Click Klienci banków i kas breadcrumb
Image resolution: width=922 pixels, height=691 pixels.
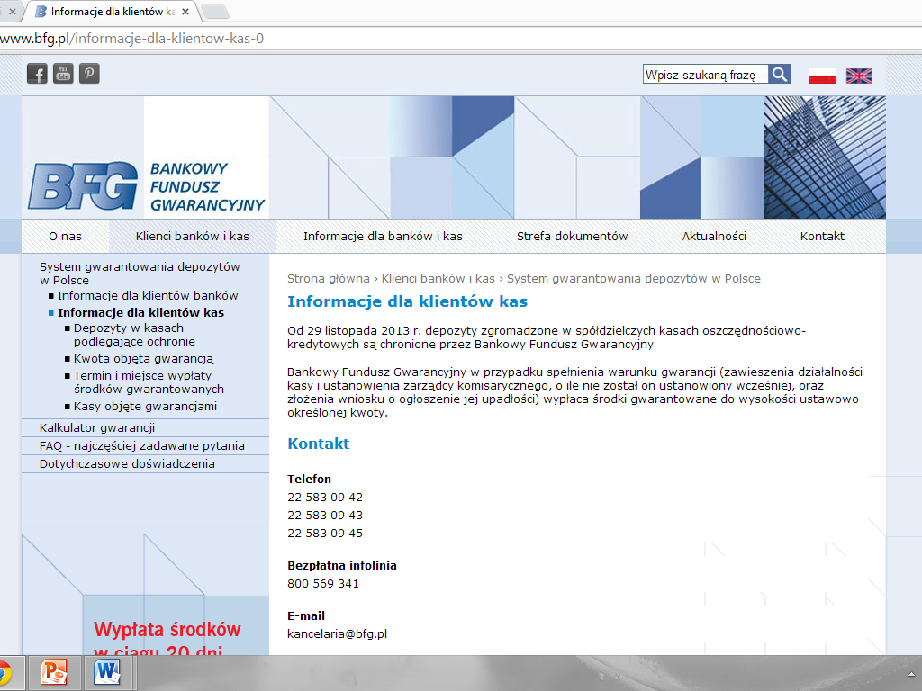(x=438, y=279)
